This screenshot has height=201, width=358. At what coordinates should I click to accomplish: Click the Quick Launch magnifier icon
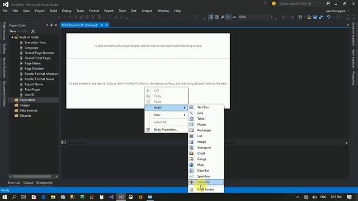click(328, 3)
